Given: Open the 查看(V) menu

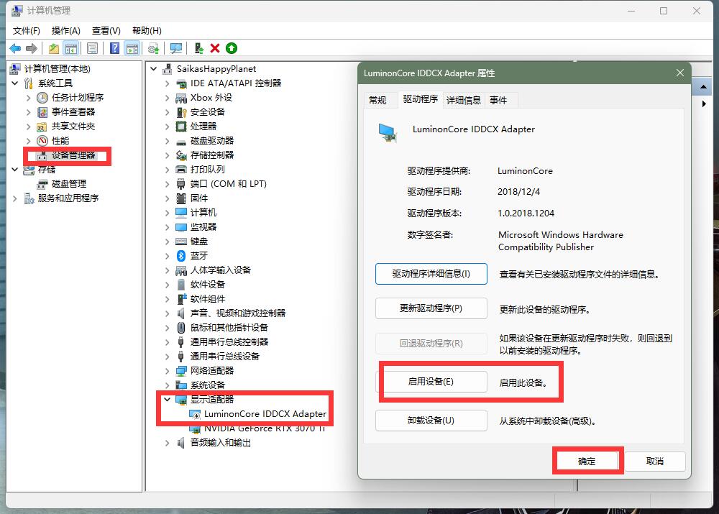Looking at the screenshot, I should point(105,30).
